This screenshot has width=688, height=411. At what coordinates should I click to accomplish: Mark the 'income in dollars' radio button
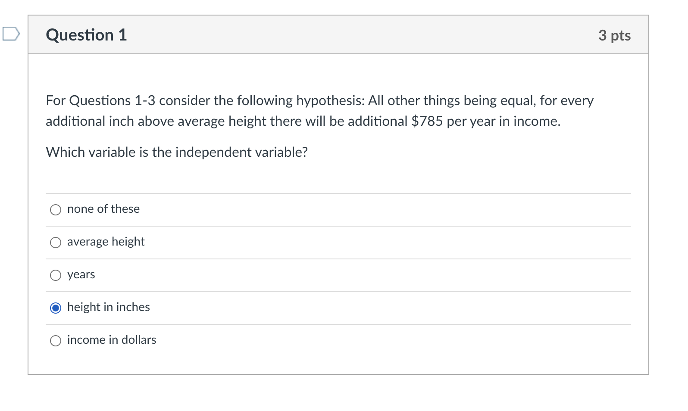click(56, 341)
